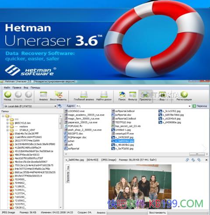Select file x_481805b2.jpg
210x215 pixels.
[x=125, y=145]
